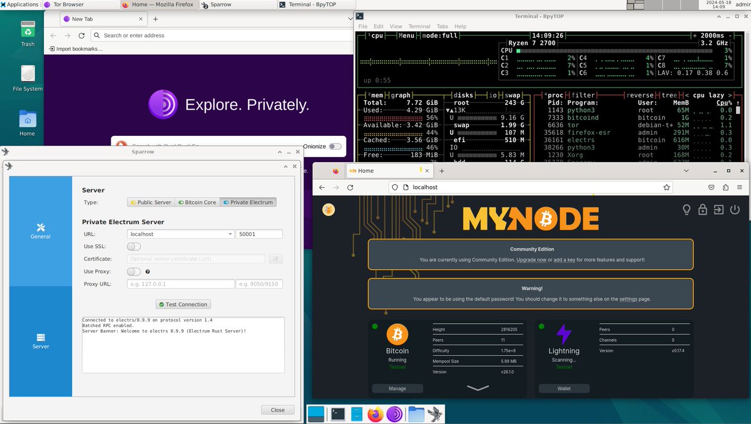Open the file manager folder in dock
Screen dimensions: 751x424
416,413
